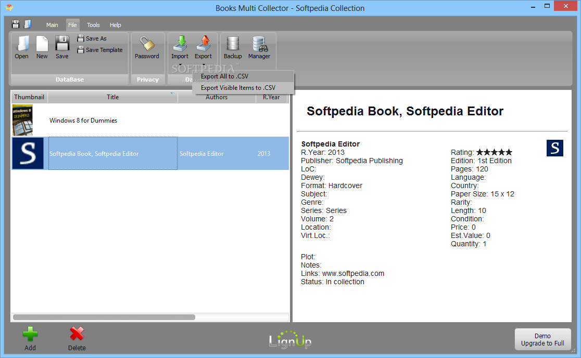Click Demo Upgrade to Full button

point(542,339)
